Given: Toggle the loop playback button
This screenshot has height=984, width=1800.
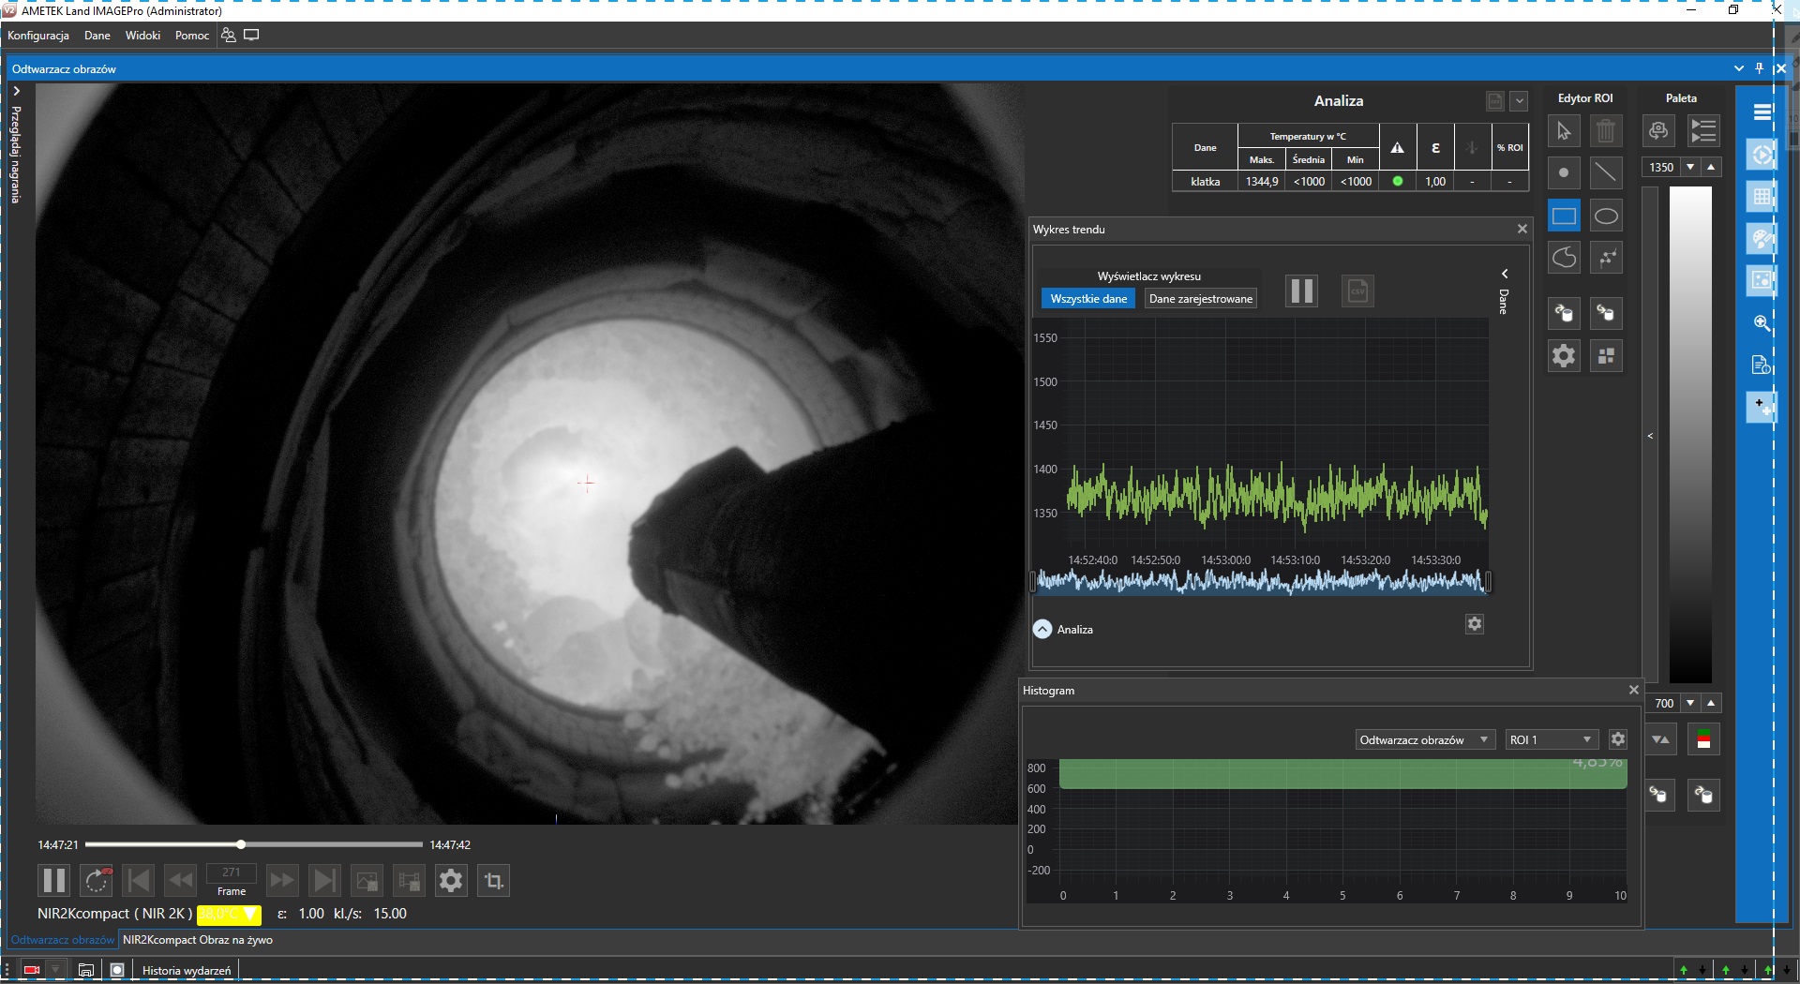Looking at the screenshot, I should click(x=97, y=881).
